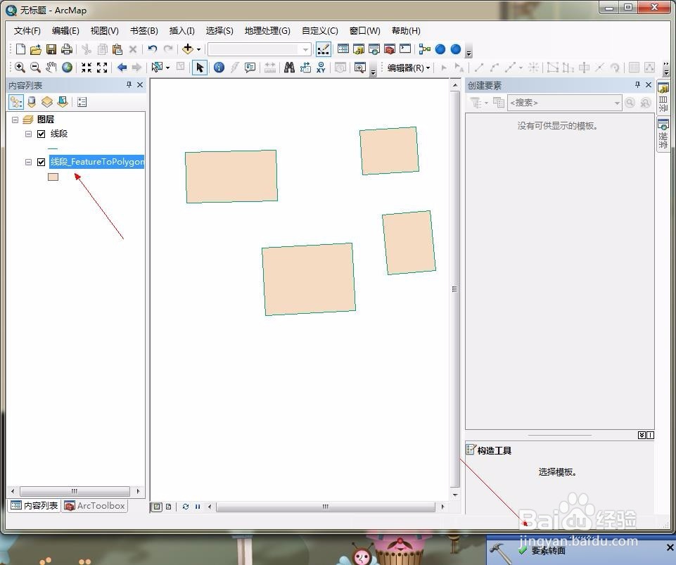This screenshot has height=565, width=676.
Task: Choose the Select Elements arrow tool
Action: [200, 68]
